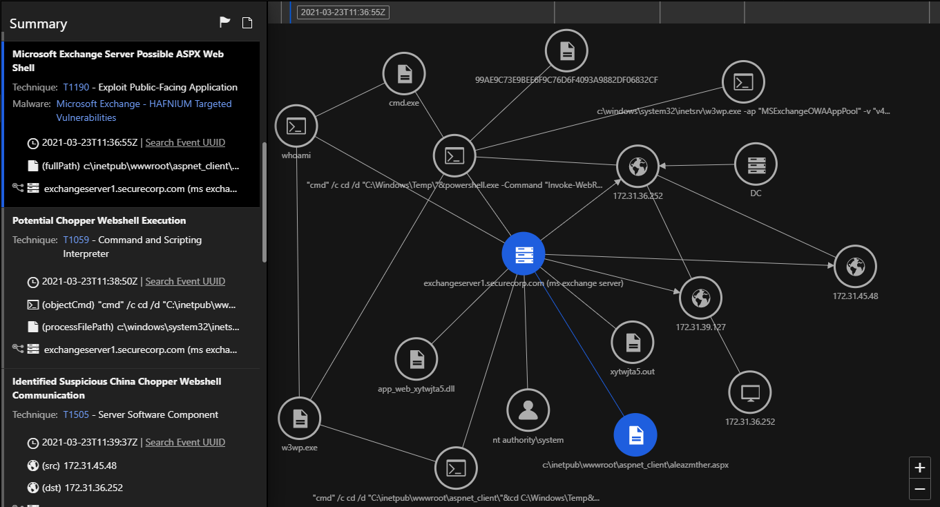
Task: Select the 172.31.45.48 globe node
Action: click(855, 267)
